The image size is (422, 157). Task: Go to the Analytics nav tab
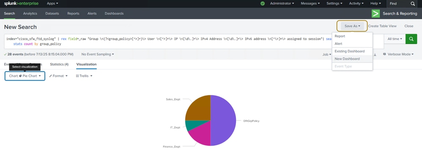[30, 14]
